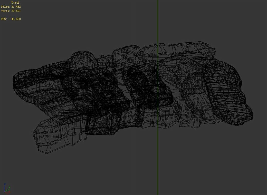Select the Polys count value 31,462
The image size is (267, 195).
16,7
